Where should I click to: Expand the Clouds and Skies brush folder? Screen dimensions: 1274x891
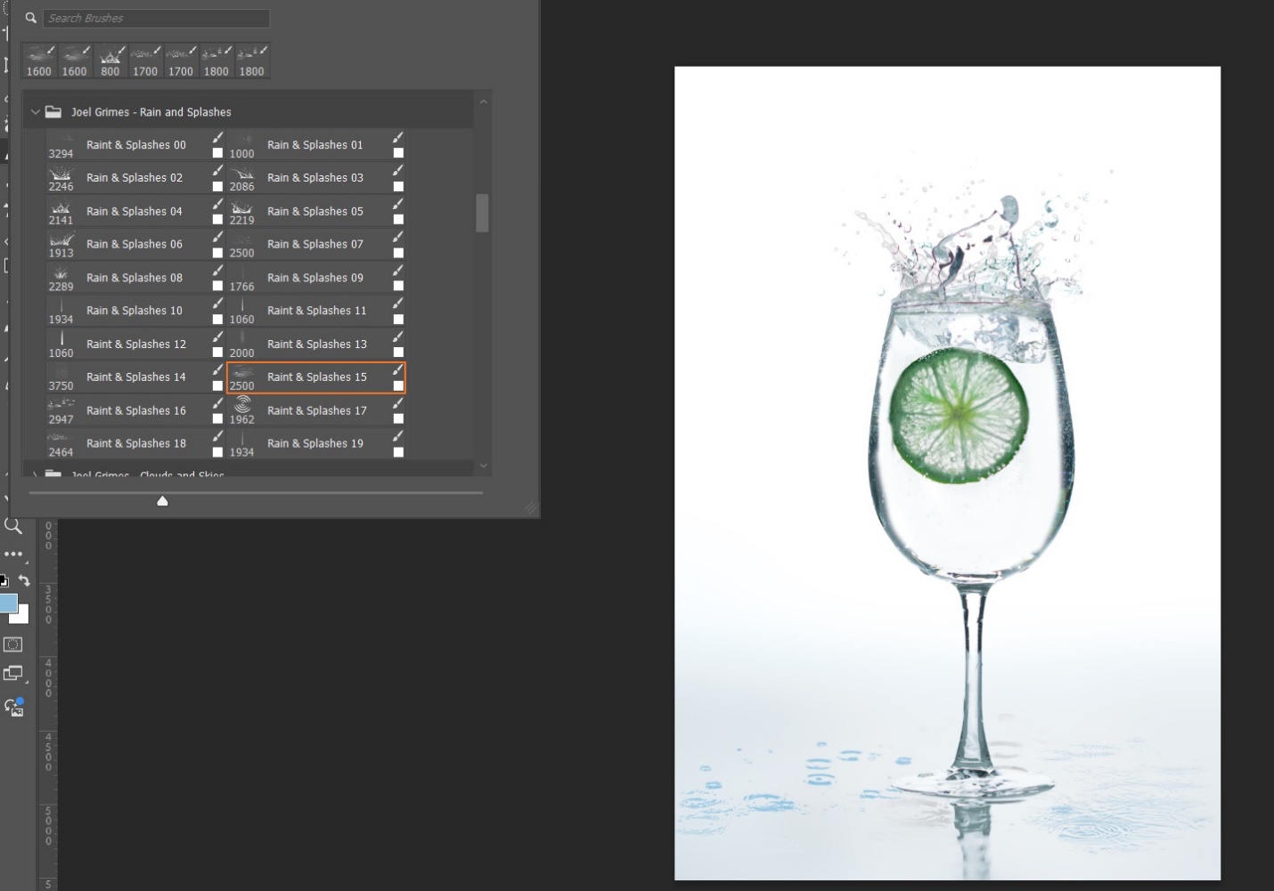[36, 474]
